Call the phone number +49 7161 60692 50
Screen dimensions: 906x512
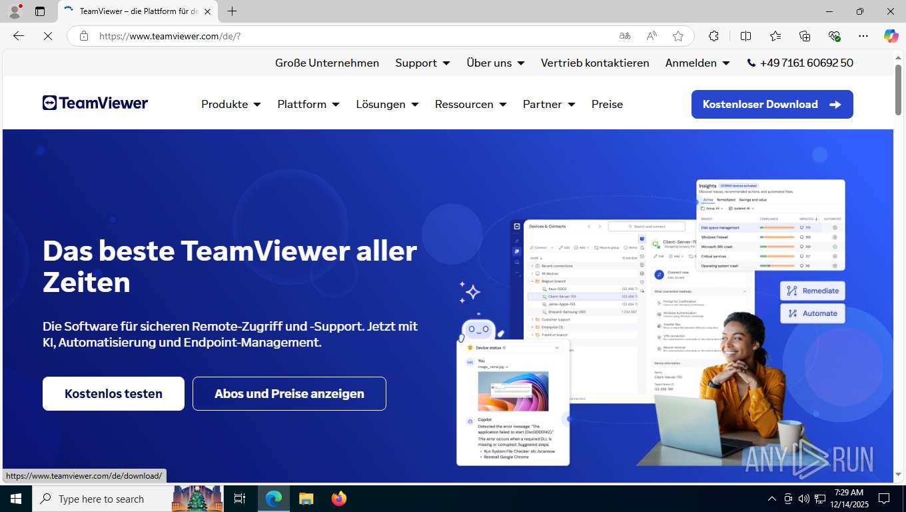(x=800, y=63)
